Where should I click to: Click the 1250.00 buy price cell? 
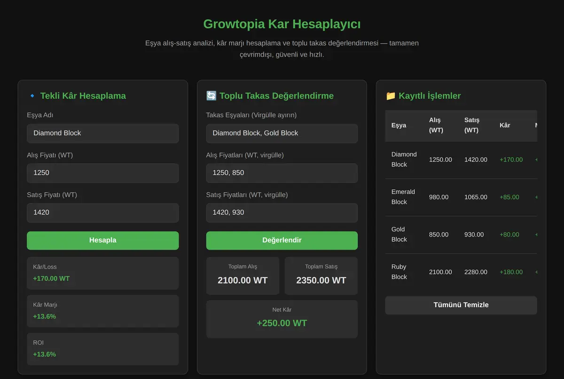coord(440,160)
